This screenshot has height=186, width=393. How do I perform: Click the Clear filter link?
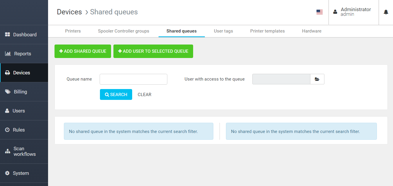click(144, 95)
